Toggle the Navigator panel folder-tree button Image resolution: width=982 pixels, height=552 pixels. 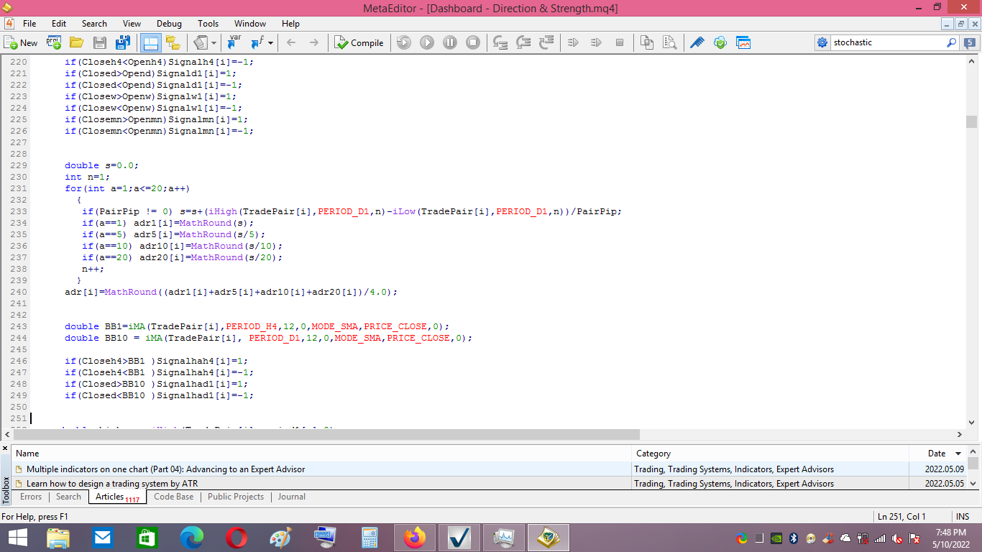pyautogui.click(x=173, y=43)
